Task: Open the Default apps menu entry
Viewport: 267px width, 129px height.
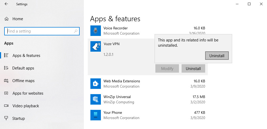Action: [23, 68]
